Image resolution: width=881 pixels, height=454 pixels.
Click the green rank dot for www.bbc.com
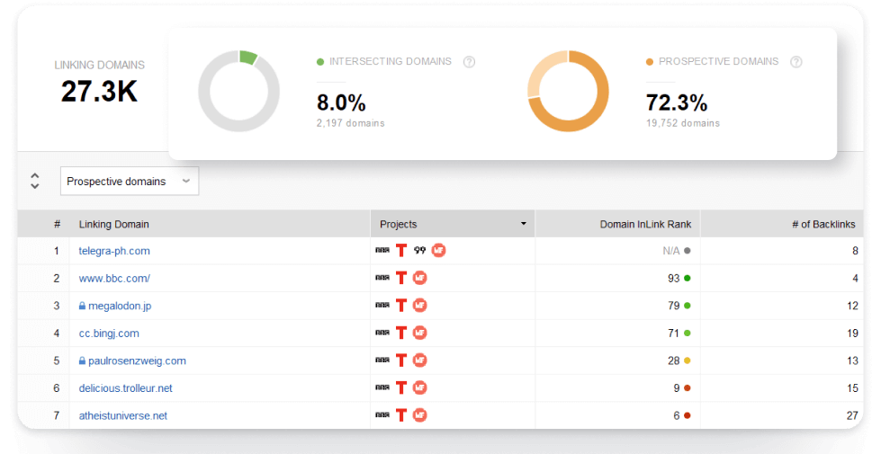pyautogui.click(x=688, y=279)
